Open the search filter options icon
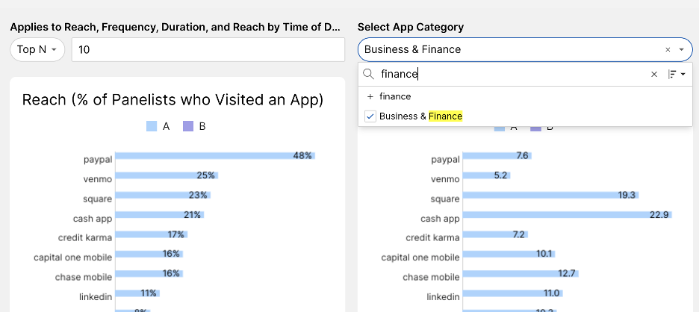Viewport: 699px width, 312px height. point(677,74)
